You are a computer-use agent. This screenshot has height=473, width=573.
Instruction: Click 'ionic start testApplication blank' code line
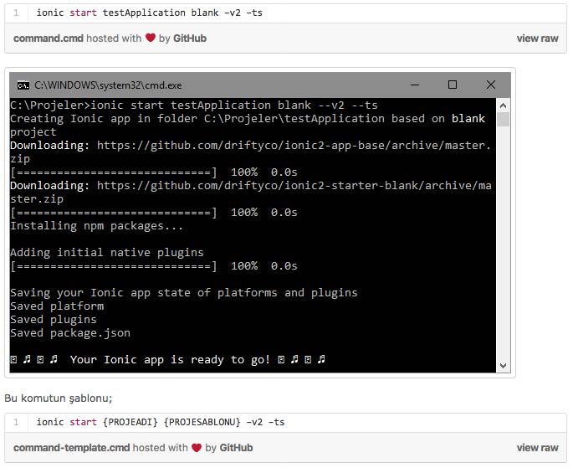149,13
